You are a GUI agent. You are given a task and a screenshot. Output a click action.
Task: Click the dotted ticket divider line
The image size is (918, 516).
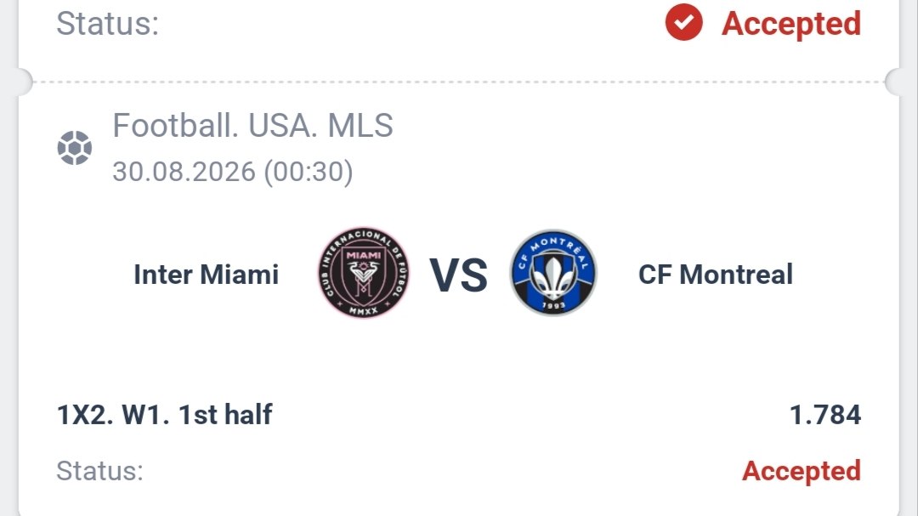[x=458, y=82]
